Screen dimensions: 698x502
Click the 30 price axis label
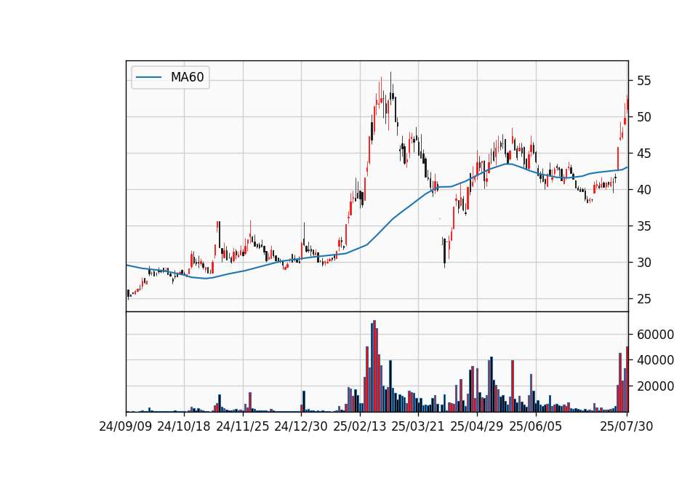pyautogui.click(x=643, y=263)
